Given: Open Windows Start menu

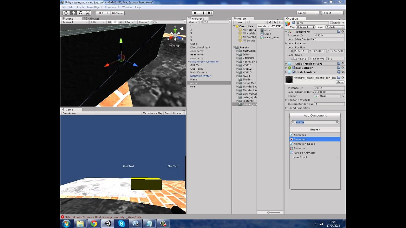Looking at the screenshot, I should pos(66,224).
